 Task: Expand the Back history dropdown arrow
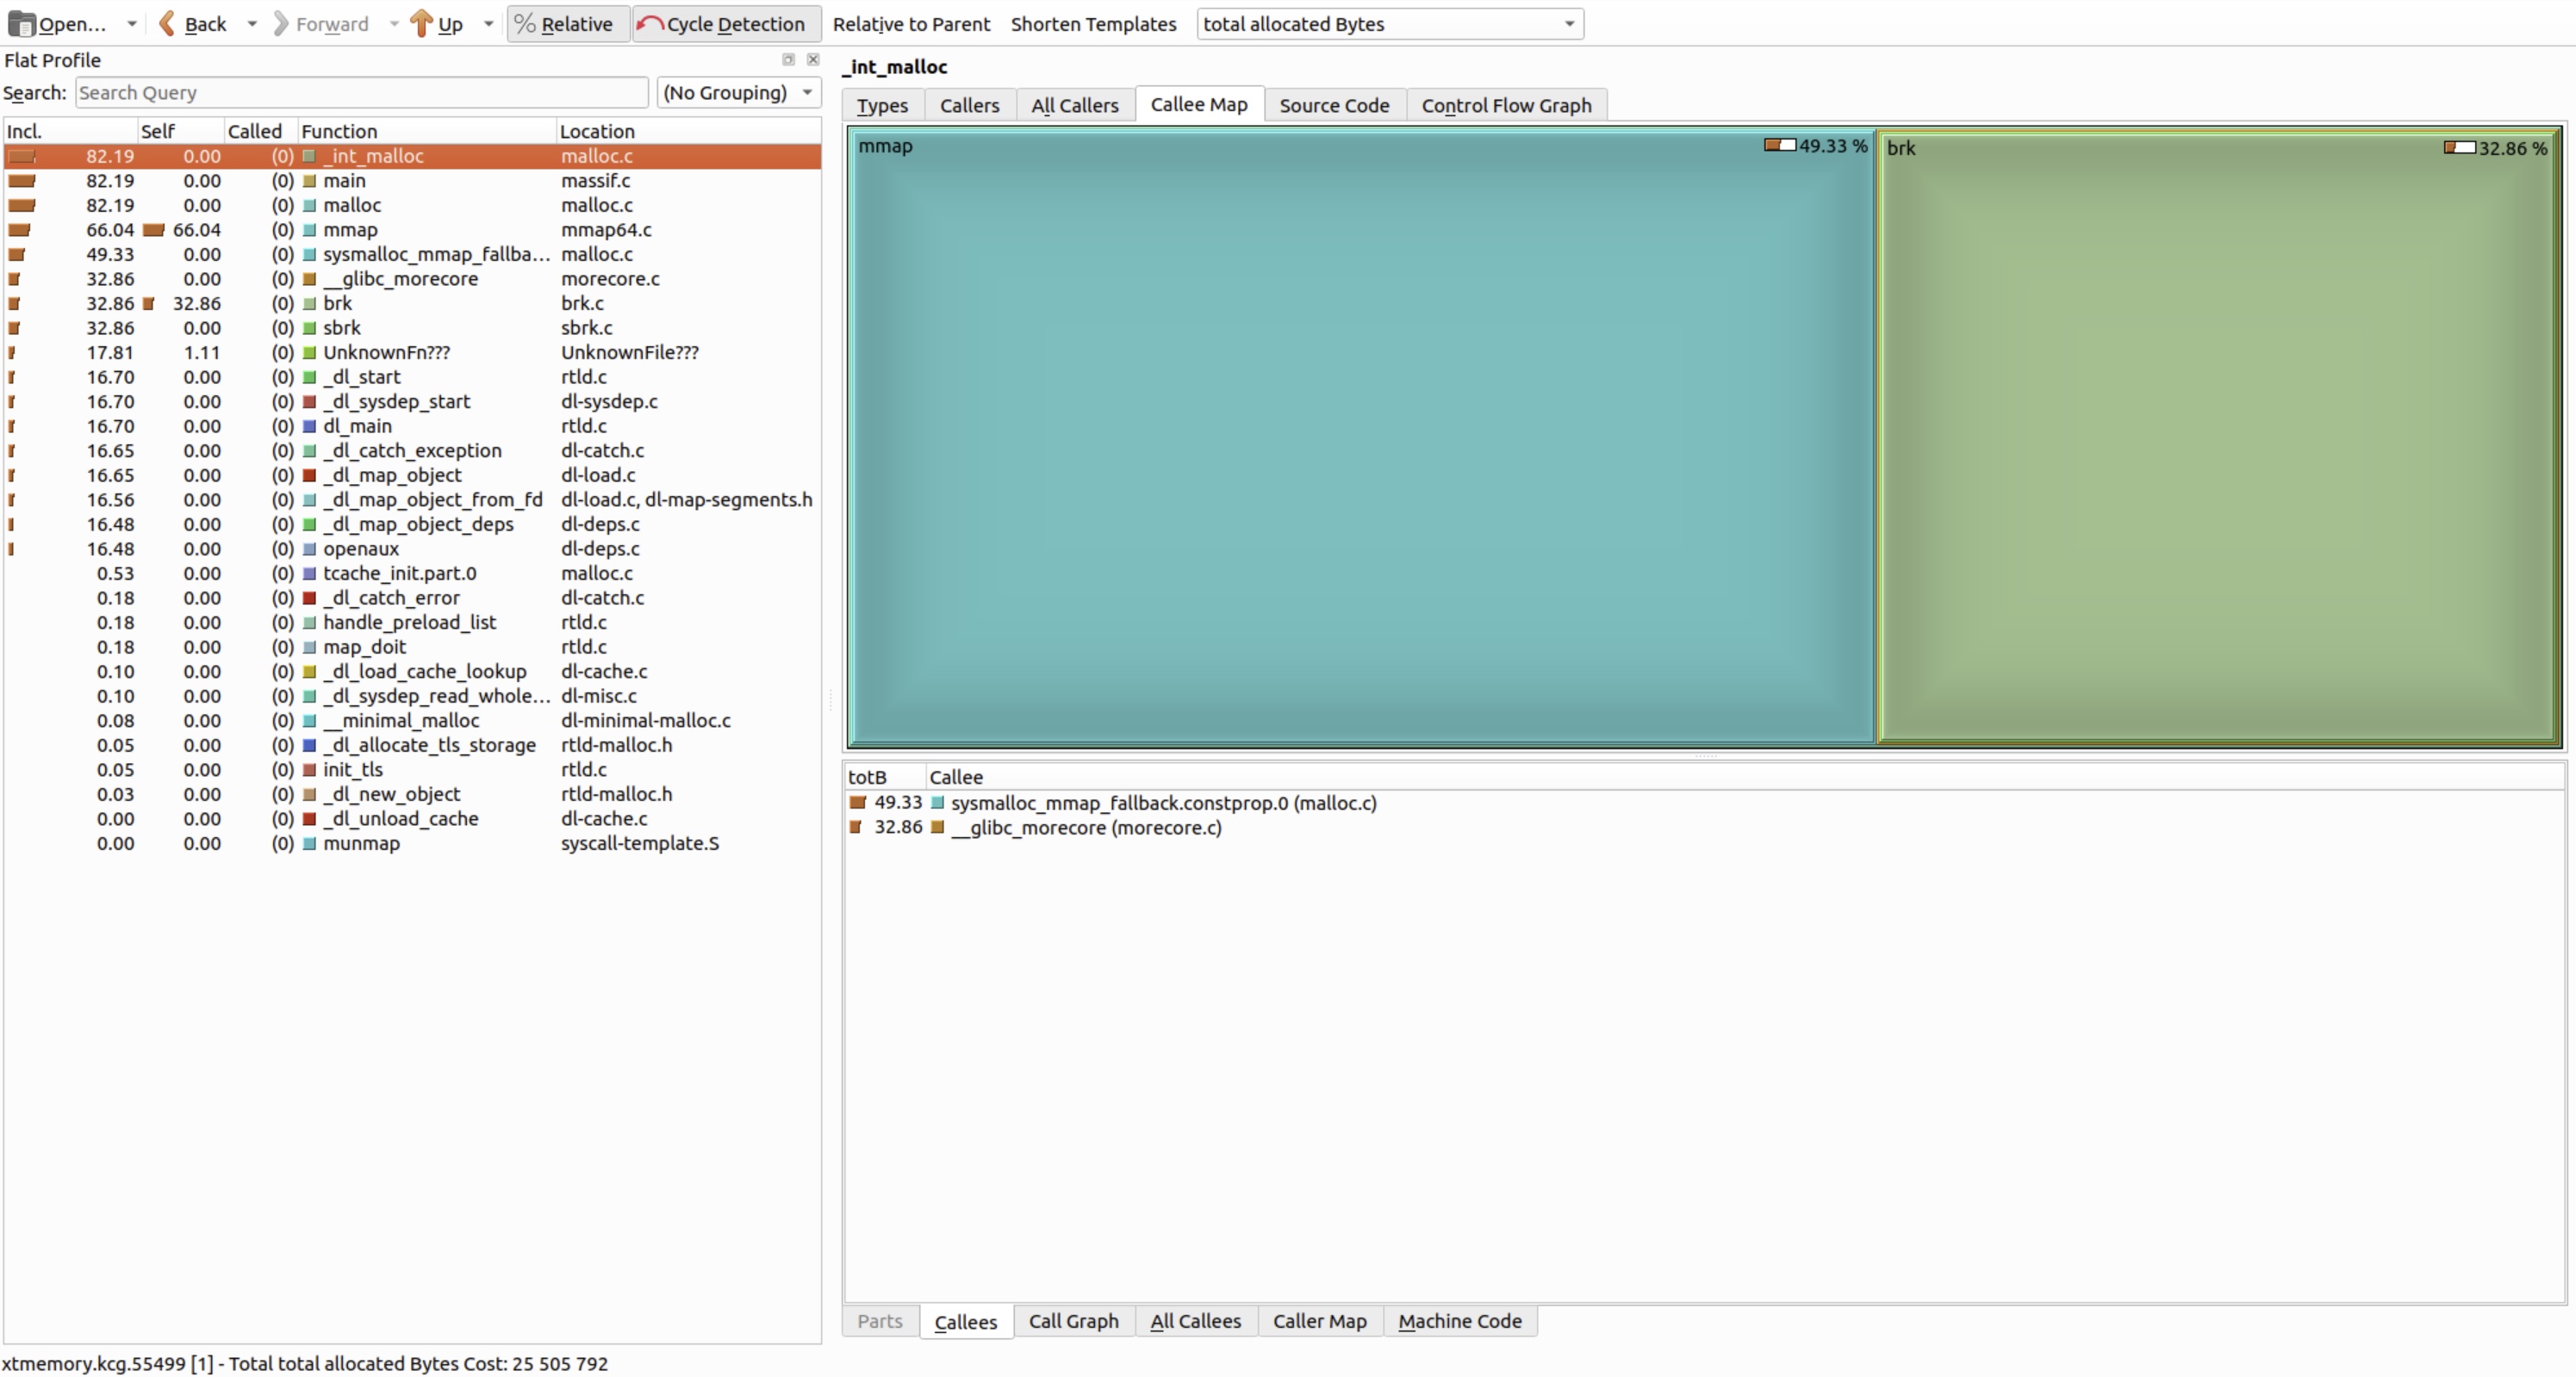pyautogui.click(x=252, y=24)
